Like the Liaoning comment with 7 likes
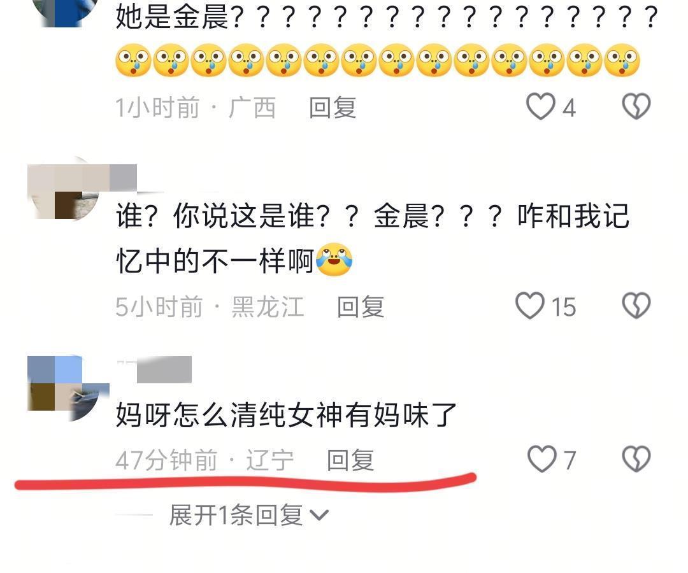Image resolution: width=688 pixels, height=573 pixels. point(541,459)
